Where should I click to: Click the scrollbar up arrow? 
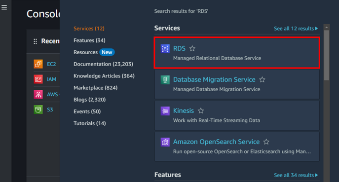pyautogui.click(x=327, y=27)
